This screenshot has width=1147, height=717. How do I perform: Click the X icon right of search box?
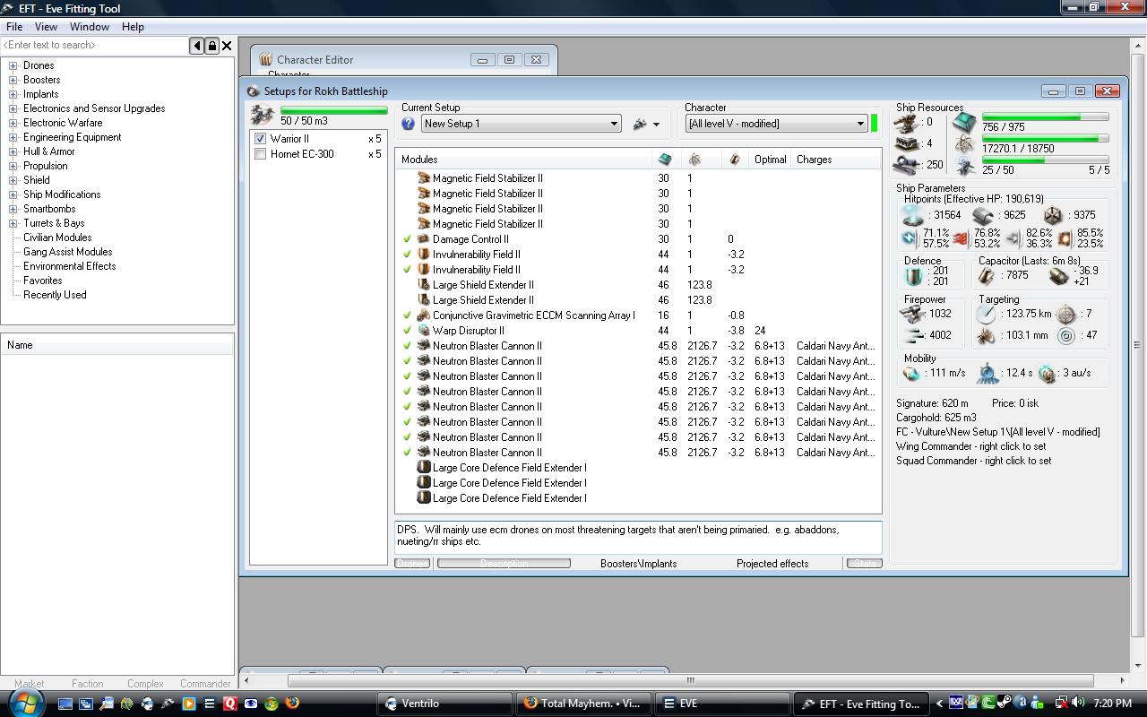click(x=227, y=46)
